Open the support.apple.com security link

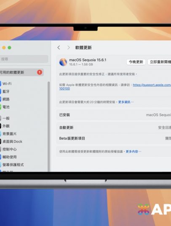tap(152, 85)
